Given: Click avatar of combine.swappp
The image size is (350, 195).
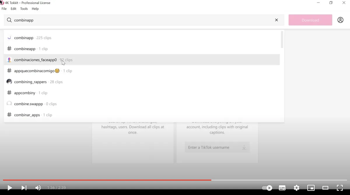Looking at the screenshot, I should pos(9,104).
